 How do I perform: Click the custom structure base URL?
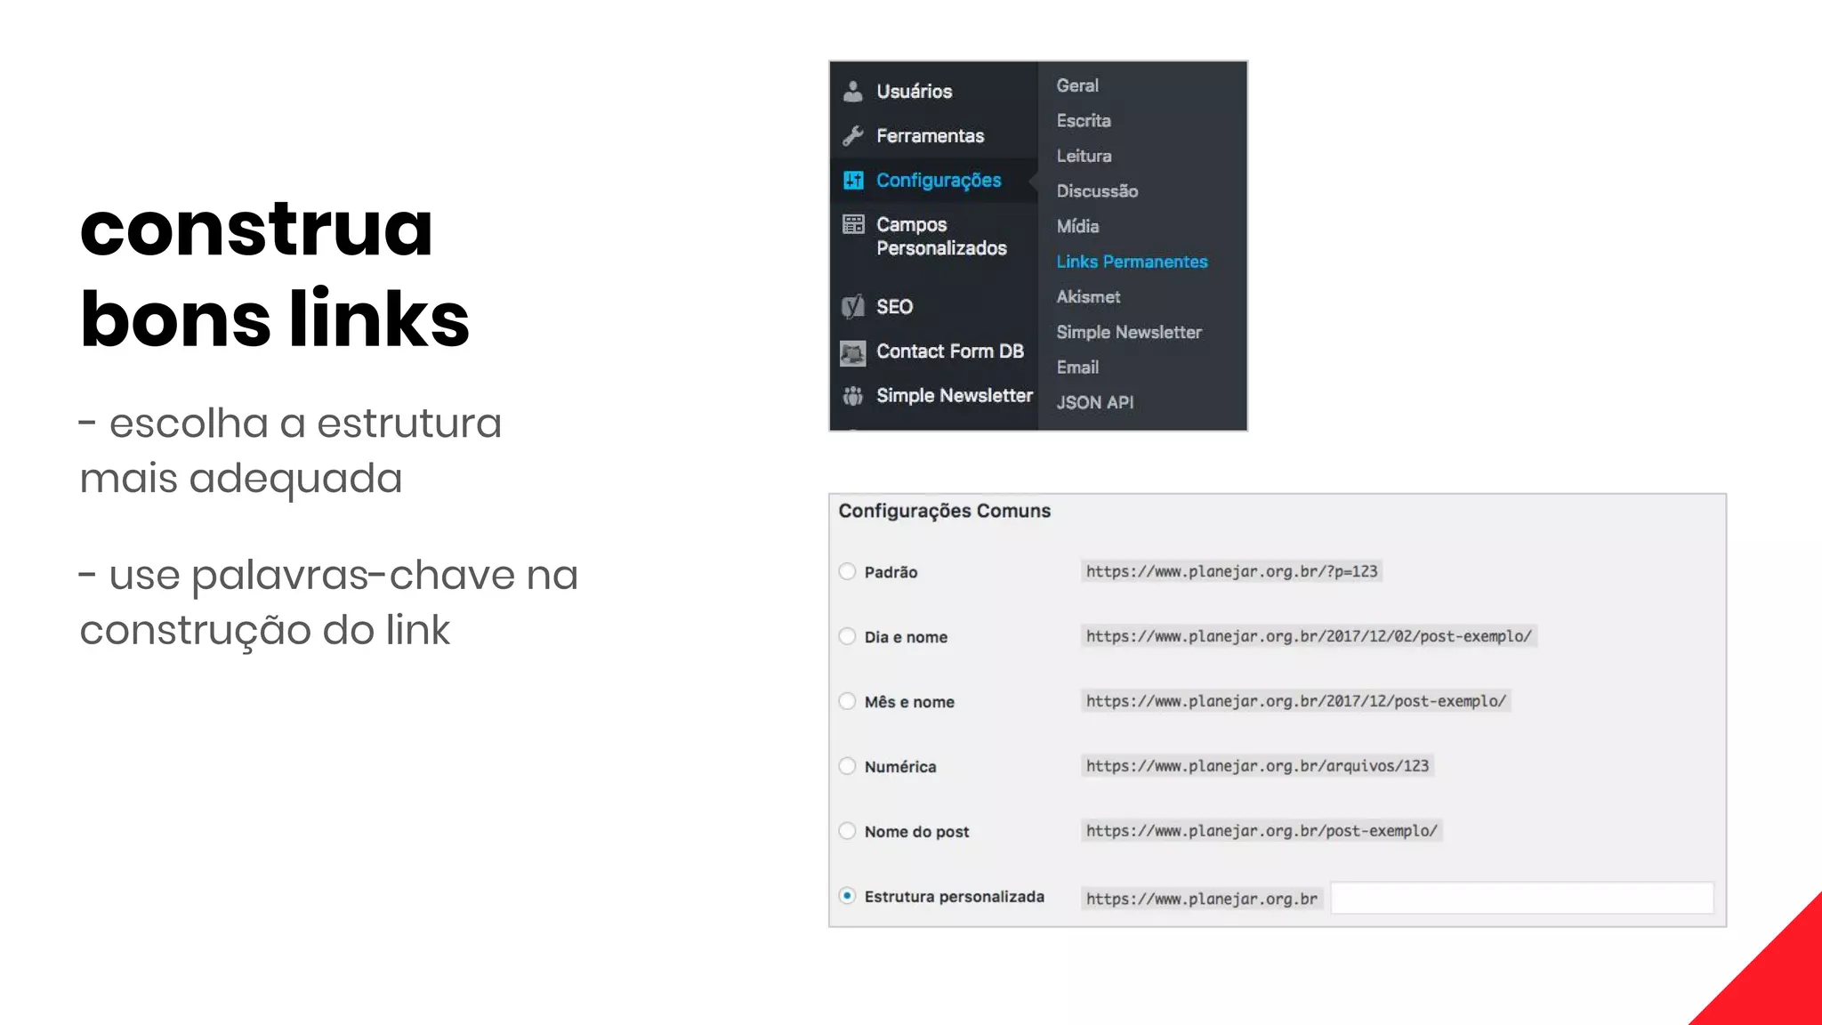pyautogui.click(x=1202, y=899)
